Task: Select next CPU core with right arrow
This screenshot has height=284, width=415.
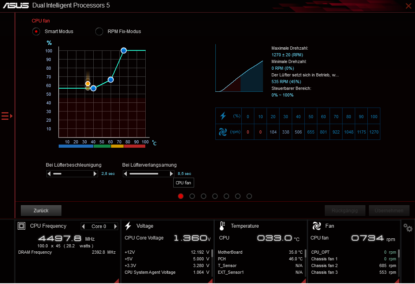Action: click(x=115, y=226)
